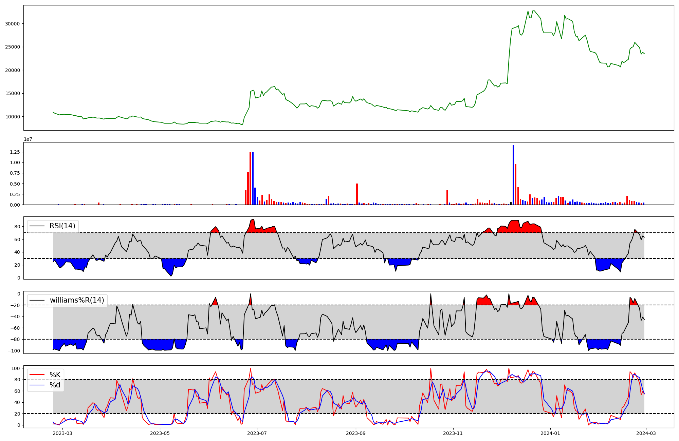Screen dimensions: 679x441
Task: Click the tallest blue volume bar in December
Action: coord(513,175)
